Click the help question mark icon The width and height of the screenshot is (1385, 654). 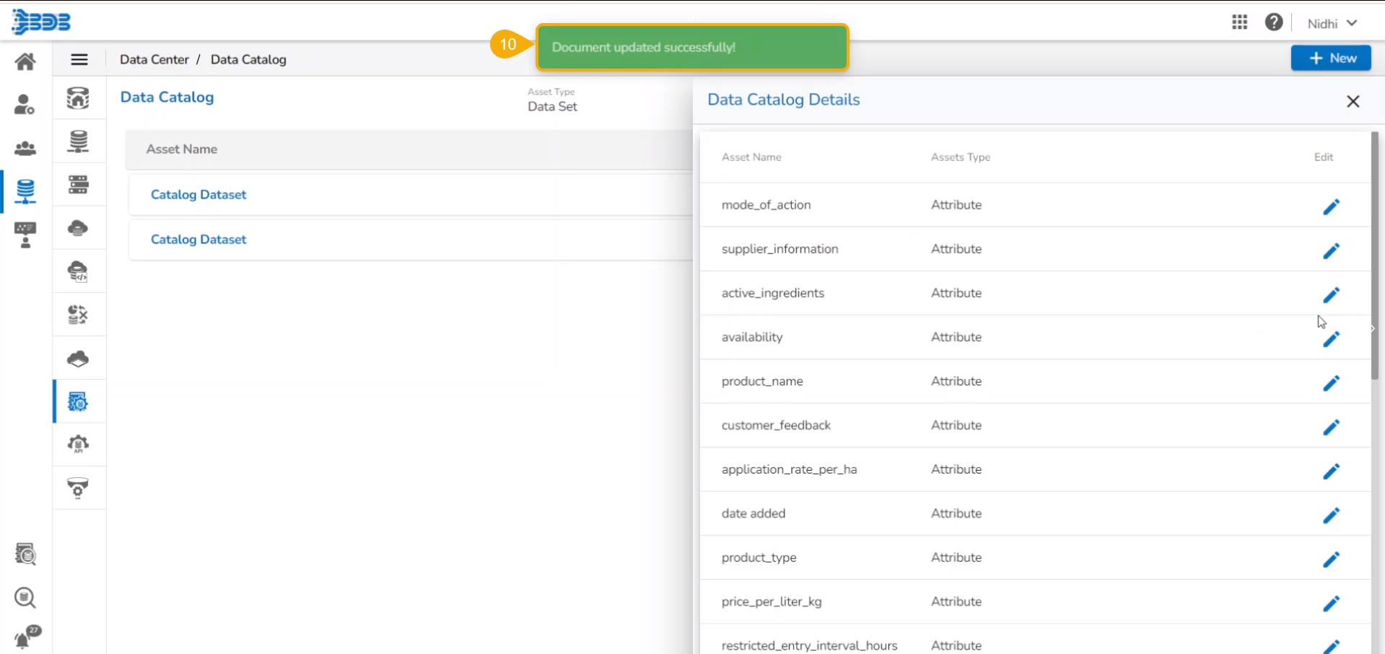(1273, 22)
